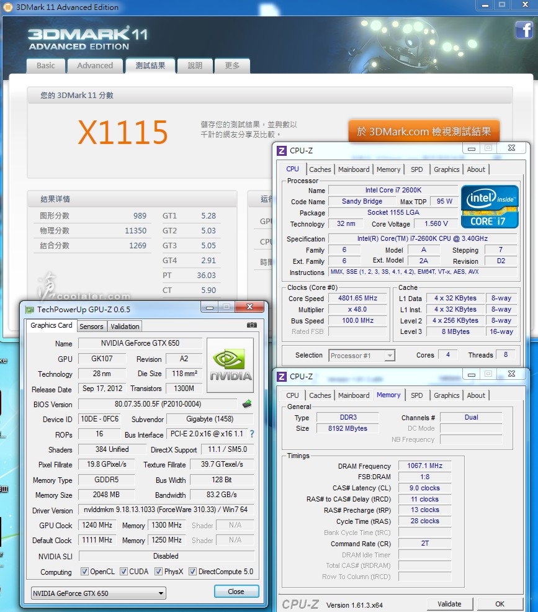Viewport: 538px width, 612px height.
Task: Open SPD tab in upper CPU-Z window
Action: pyautogui.click(x=416, y=169)
